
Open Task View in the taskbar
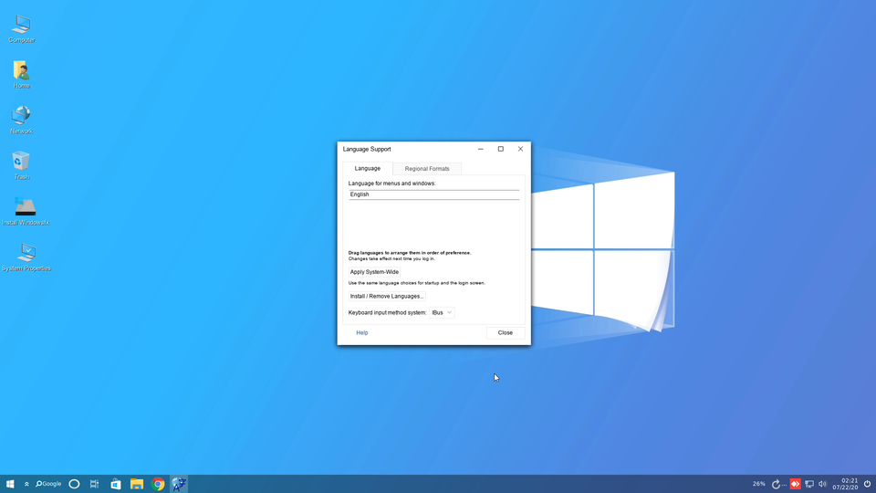click(x=94, y=484)
